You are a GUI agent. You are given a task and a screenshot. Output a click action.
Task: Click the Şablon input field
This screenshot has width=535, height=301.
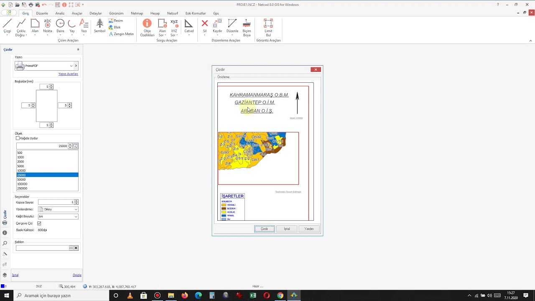click(x=42, y=248)
